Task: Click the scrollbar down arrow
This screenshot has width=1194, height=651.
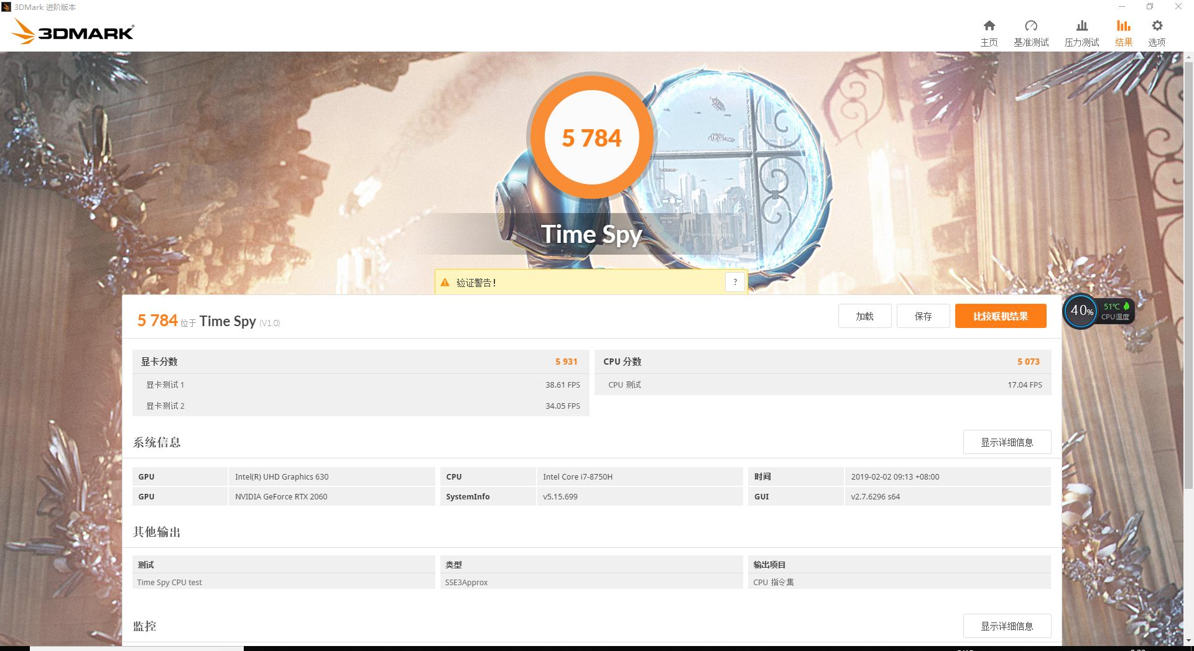Action: [x=1188, y=640]
